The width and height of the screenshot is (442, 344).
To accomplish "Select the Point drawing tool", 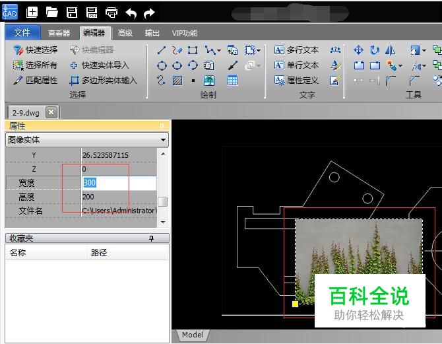I will (193, 81).
